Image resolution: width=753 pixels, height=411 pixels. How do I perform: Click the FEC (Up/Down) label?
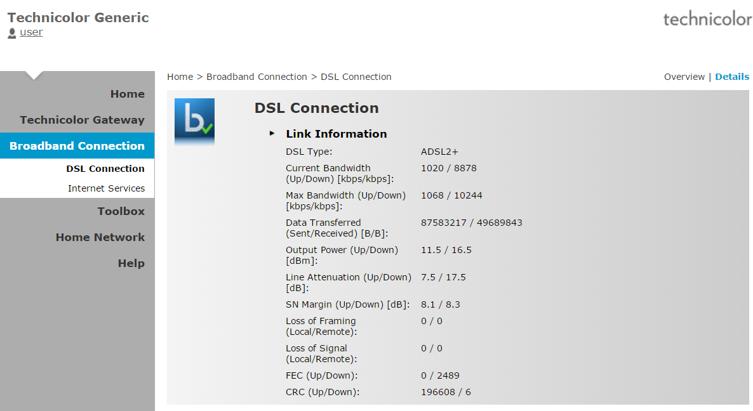[322, 375]
